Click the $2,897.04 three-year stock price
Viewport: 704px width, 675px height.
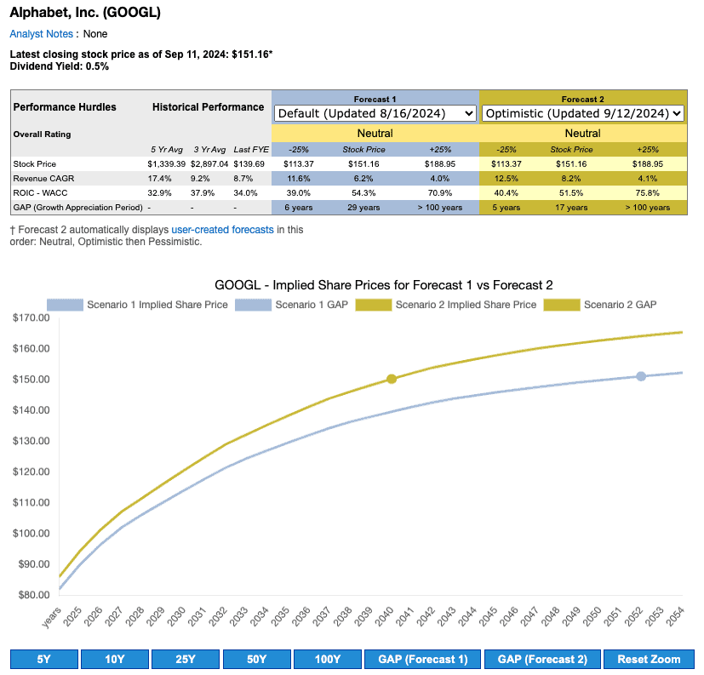[x=209, y=163]
